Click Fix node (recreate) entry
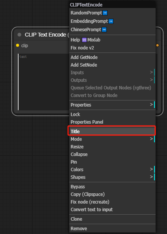 pyautogui.click(x=112, y=202)
